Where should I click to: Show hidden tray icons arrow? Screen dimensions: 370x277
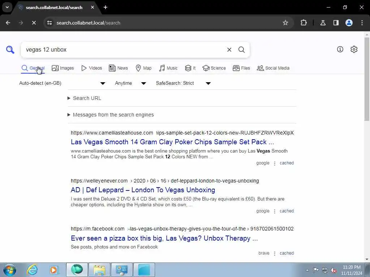[307, 270]
